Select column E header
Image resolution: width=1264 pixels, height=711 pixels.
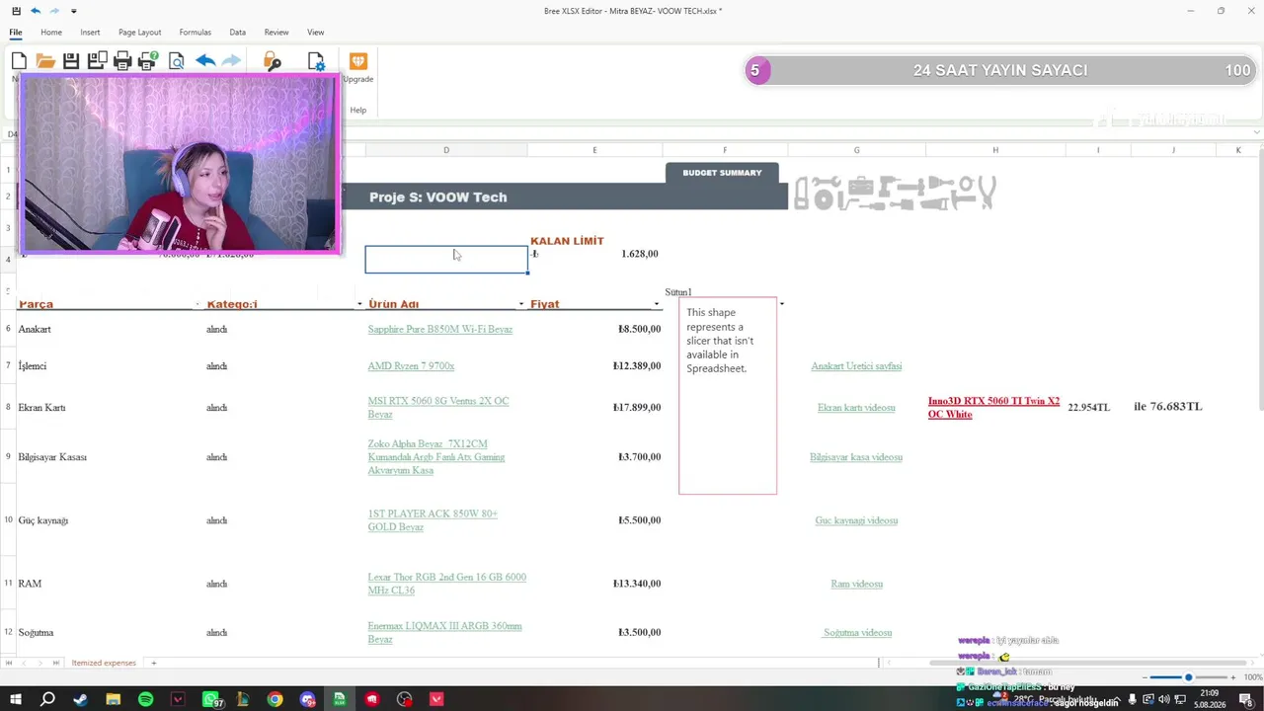coord(594,150)
